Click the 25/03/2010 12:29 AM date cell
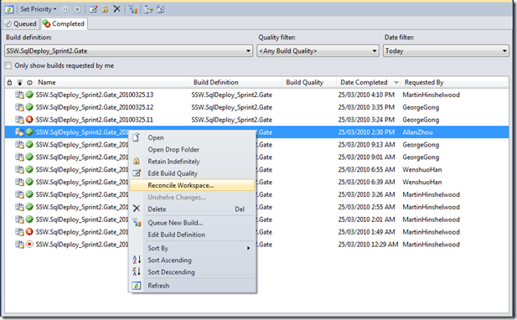517x320 pixels. (x=368, y=245)
